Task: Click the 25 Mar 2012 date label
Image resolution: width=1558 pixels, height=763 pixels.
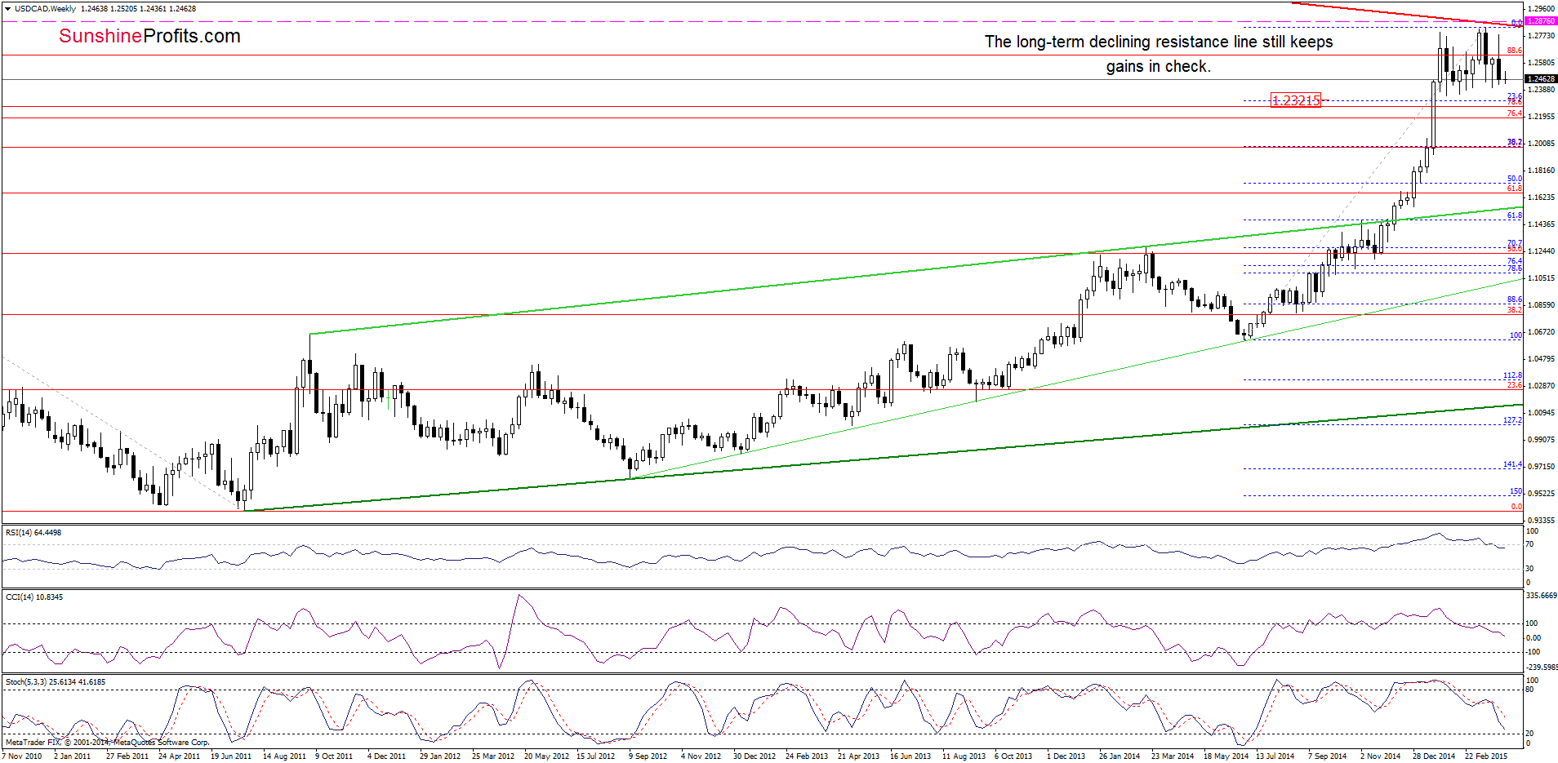Action: coord(493,756)
